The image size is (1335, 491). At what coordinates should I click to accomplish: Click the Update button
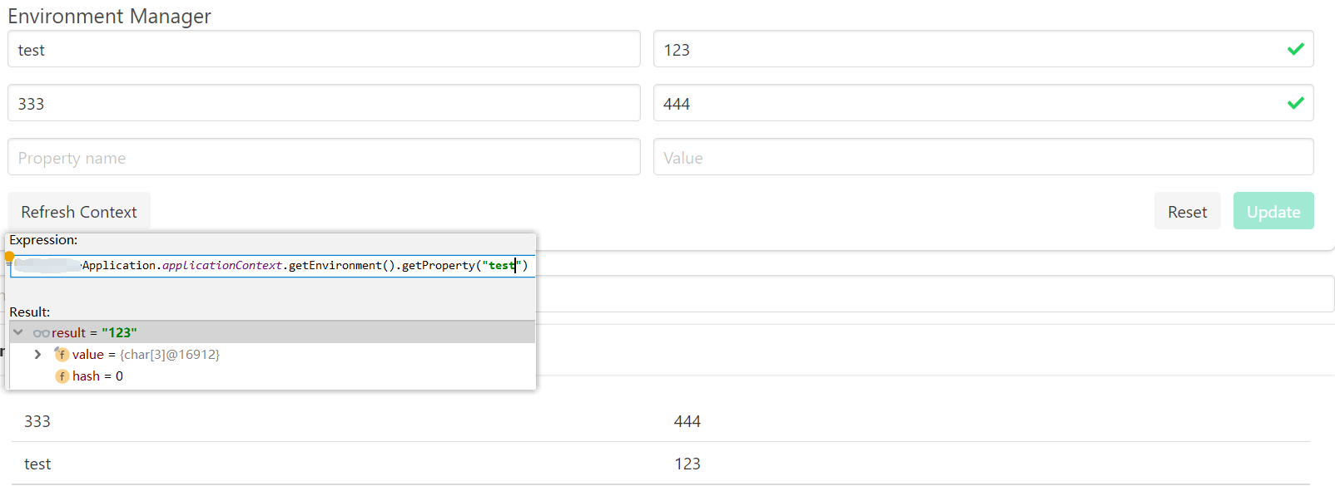[x=1273, y=211]
